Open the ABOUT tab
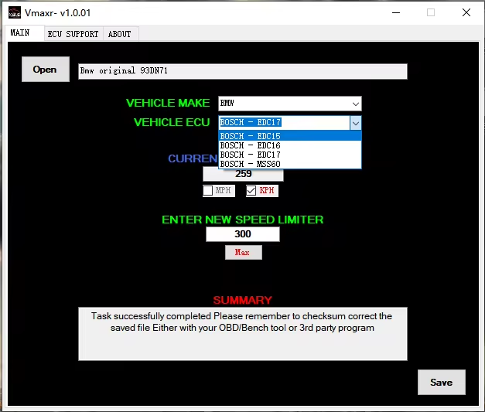 [119, 34]
